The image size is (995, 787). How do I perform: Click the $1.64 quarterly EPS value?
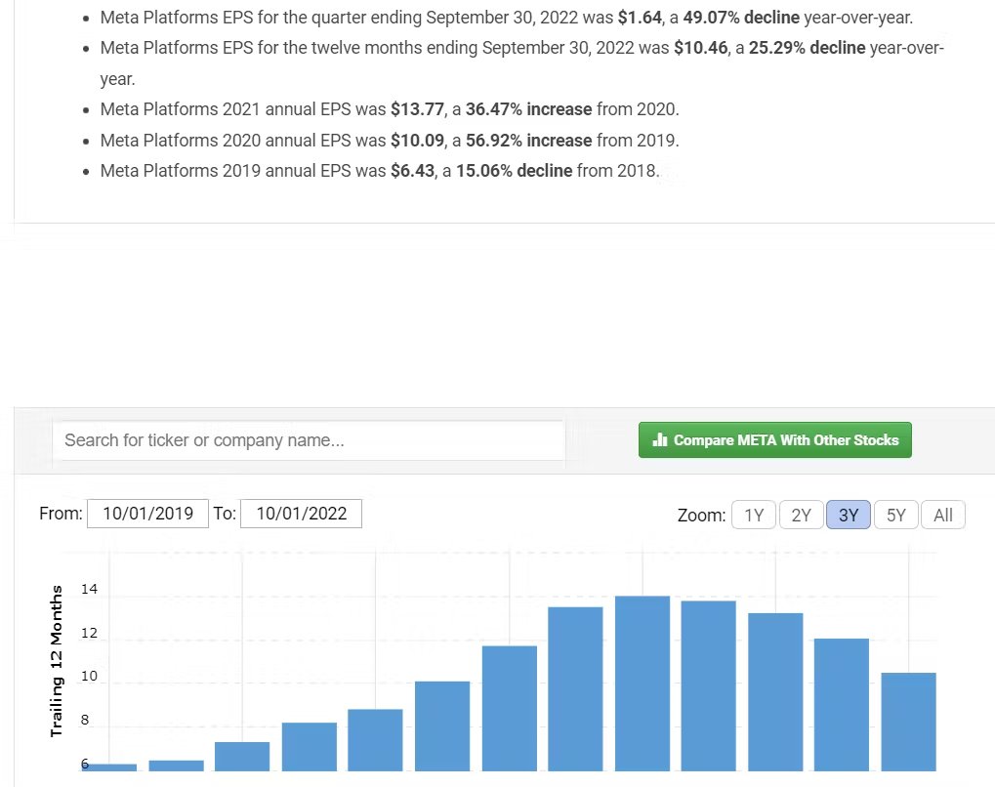[640, 18]
